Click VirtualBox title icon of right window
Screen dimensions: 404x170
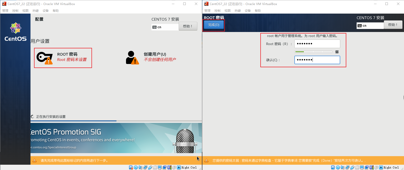point(206,4)
